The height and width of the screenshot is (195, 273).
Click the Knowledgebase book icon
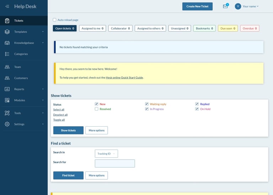pyautogui.click(x=7, y=43)
